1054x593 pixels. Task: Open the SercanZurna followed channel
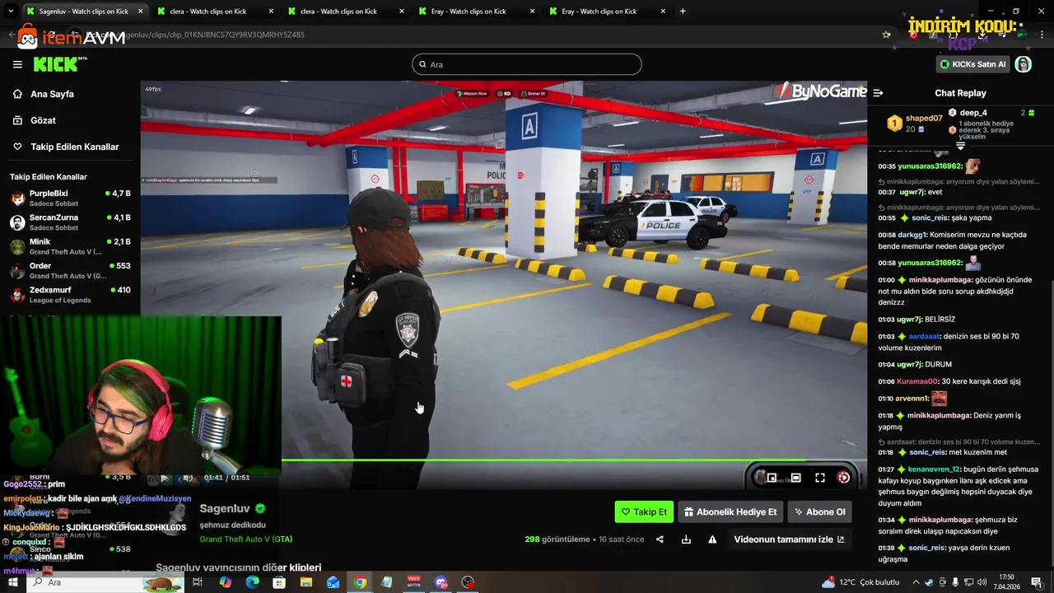[x=70, y=222]
